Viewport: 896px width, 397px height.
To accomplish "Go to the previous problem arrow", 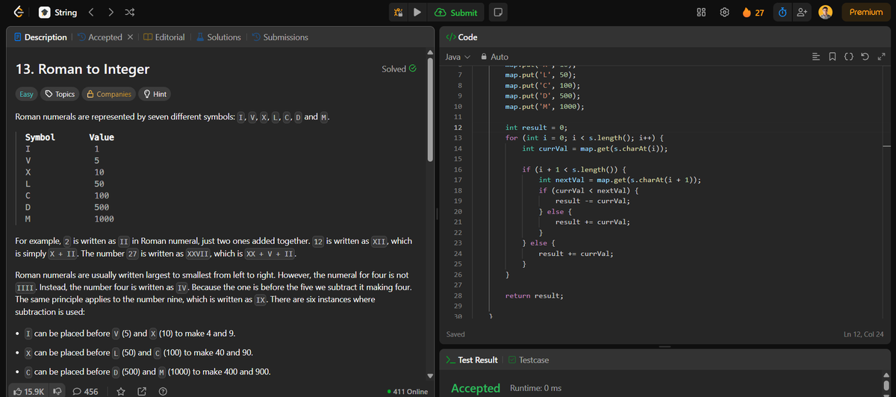I will 91,13.
